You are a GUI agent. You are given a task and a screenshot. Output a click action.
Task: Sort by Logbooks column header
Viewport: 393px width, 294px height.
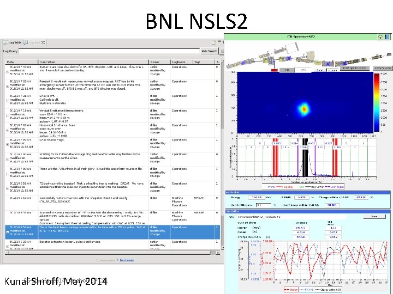tap(181, 62)
